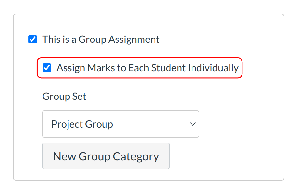Toggle Assign Marks to Each Student Individually checkbox

pos(47,68)
